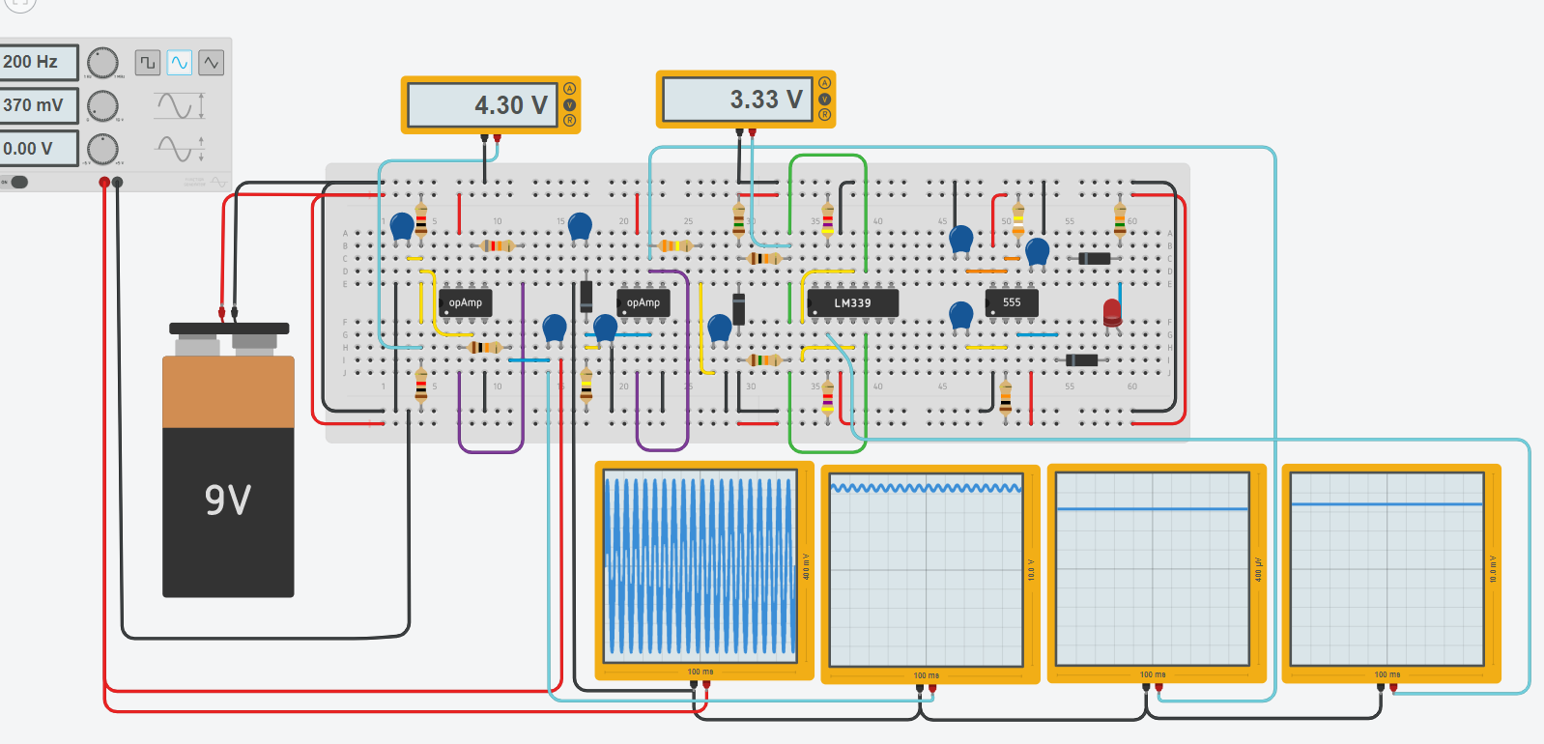Viewport: 1544px width, 744px height.
Task: Select the horizontal diode below the red LED
Action: pos(1081,359)
